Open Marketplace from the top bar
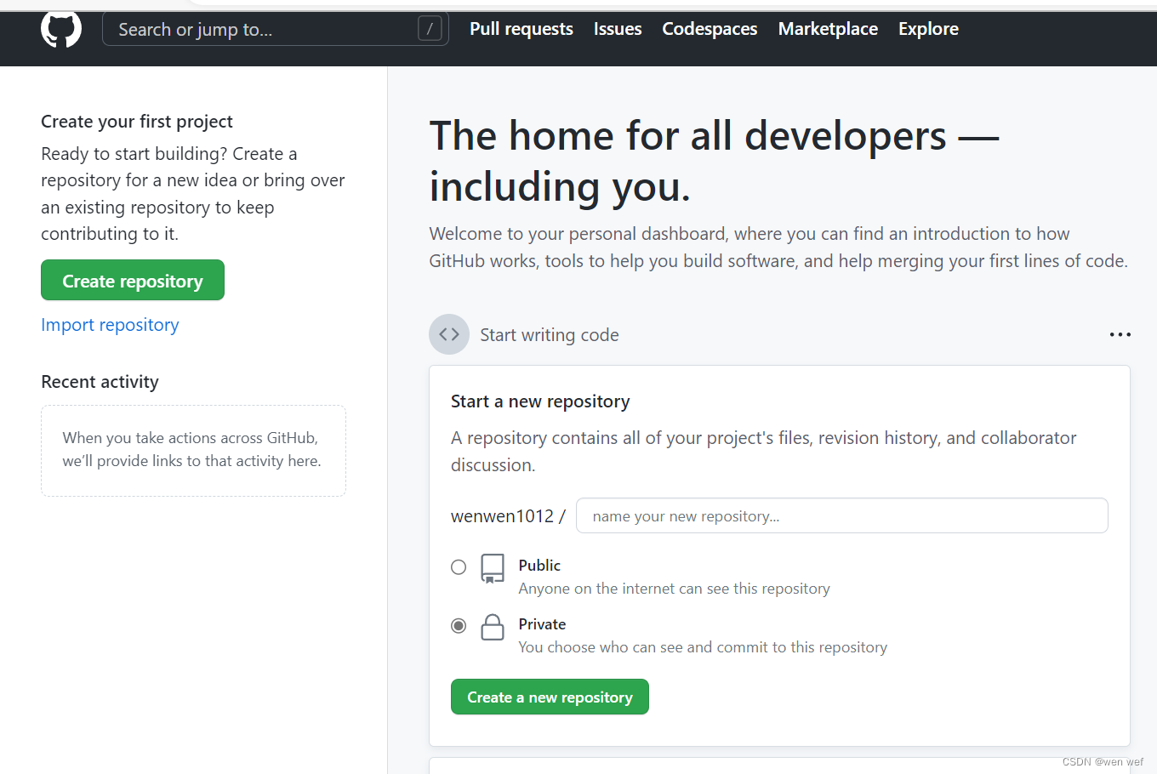The height and width of the screenshot is (774, 1157). pyautogui.click(x=828, y=29)
